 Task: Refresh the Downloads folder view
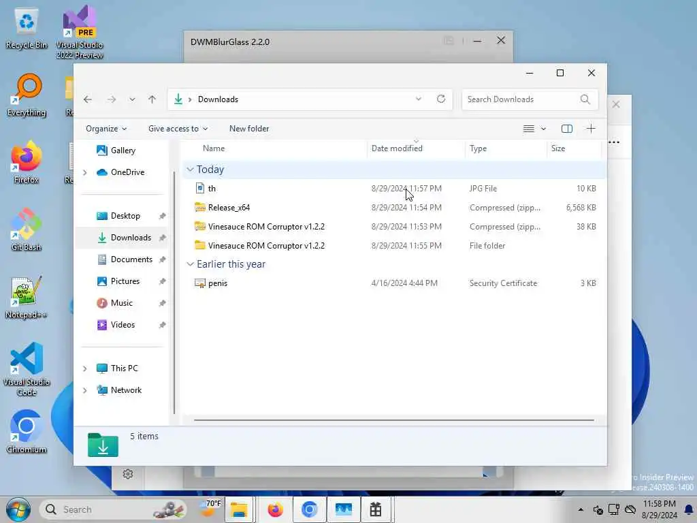tap(441, 99)
